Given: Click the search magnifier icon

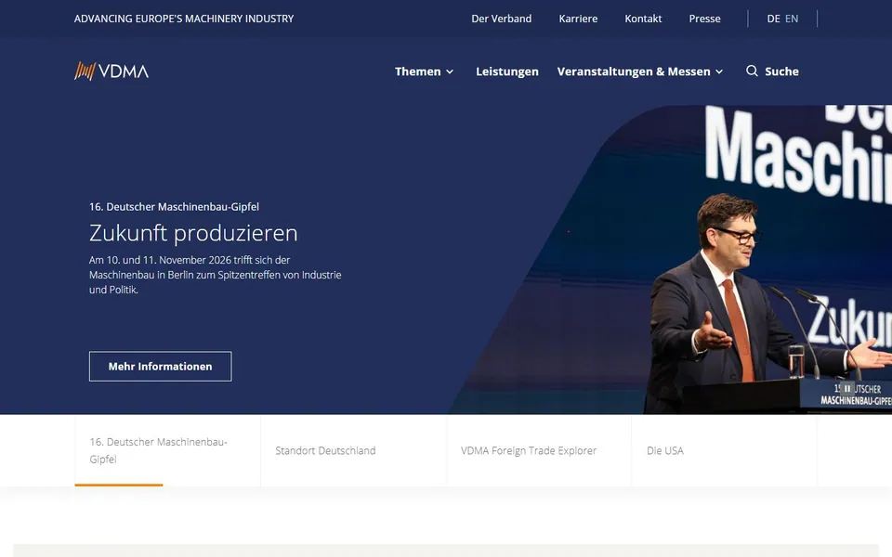Looking at the screenshot, I should [x=752, y=71].
